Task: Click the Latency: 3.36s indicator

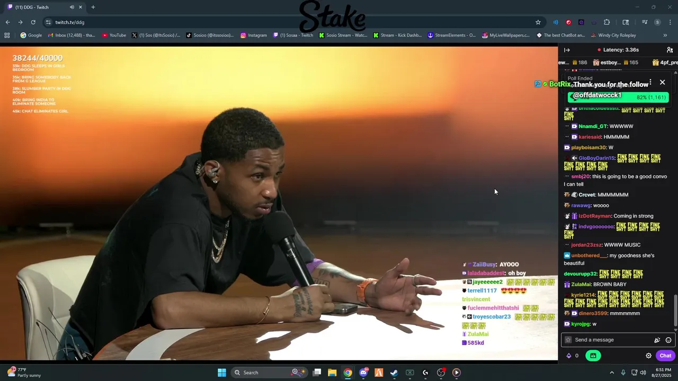Action: (x=618, y=50)
